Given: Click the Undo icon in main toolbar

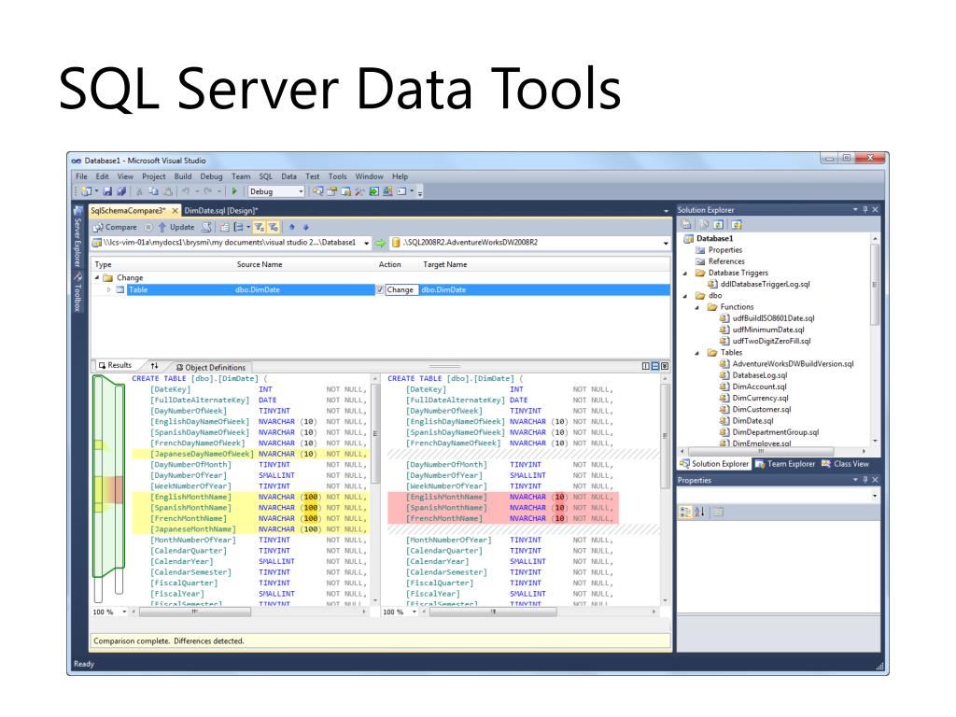Looking at the screenshot, I should click(186, 191).
